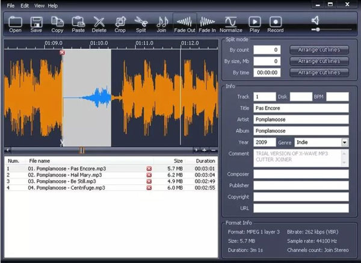Click Arrange cut lines next to By time

click(x=319, y=73)
